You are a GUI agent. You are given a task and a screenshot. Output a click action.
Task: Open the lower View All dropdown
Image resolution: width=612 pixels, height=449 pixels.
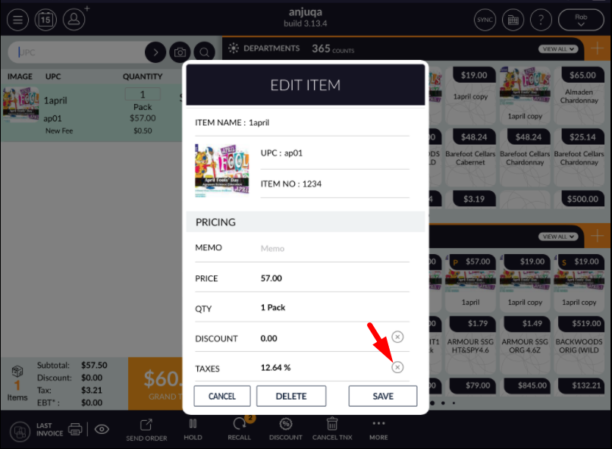coord(558,237)
